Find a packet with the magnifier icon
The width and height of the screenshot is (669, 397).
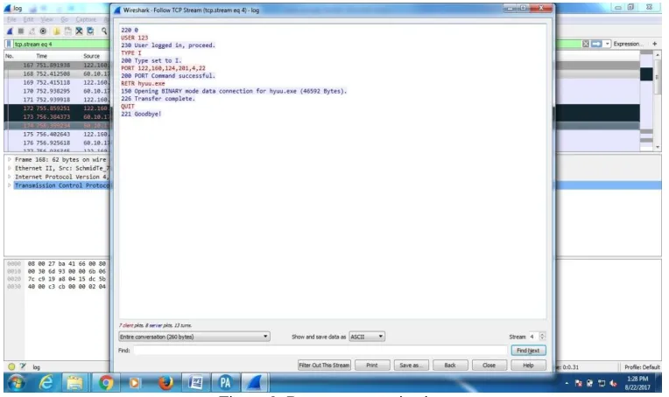(104, 31)
